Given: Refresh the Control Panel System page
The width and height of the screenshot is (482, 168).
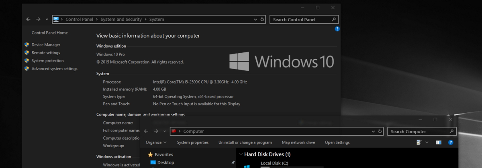Looking at the screenshot, I should pos(262,19).
